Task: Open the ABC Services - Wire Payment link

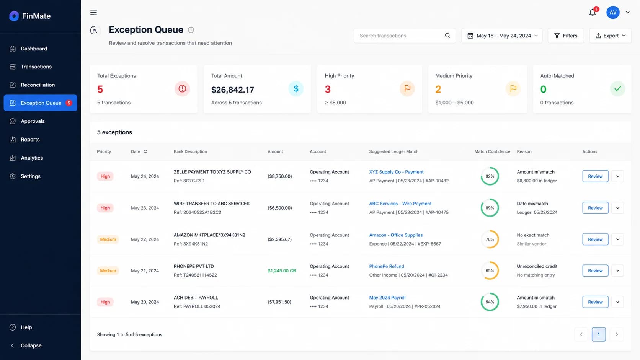Action: 400,204
